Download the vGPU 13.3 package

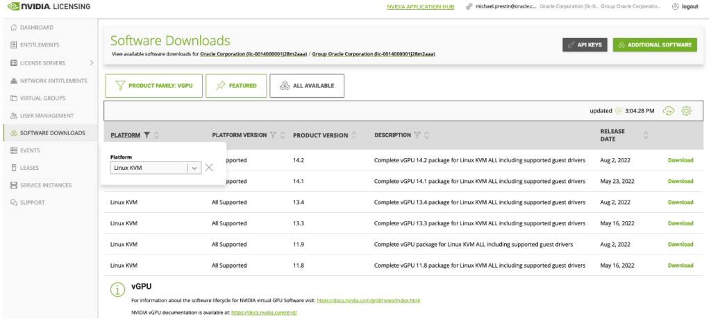[680, 223]
